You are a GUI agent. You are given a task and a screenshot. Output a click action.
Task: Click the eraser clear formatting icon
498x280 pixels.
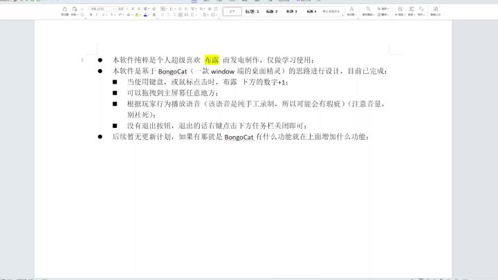pos(154,9)
